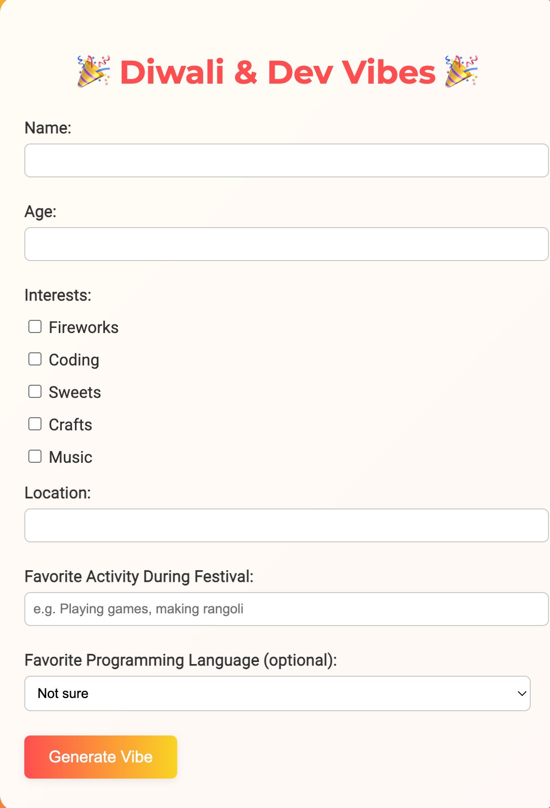
Task: Select the Crafts checkbox
Action: pos(35,424)
